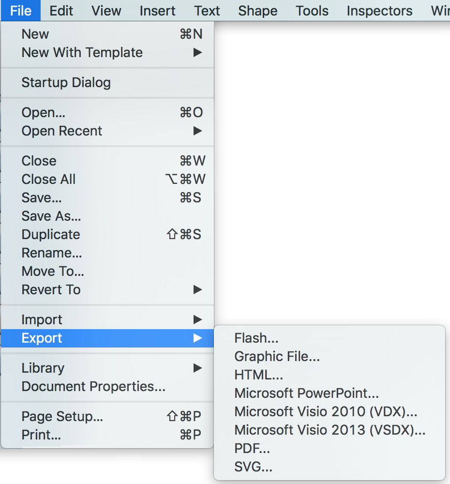Export as PDF...
Image resolution: width=450 pixels, height=484 pixels.
pos(252,449)
